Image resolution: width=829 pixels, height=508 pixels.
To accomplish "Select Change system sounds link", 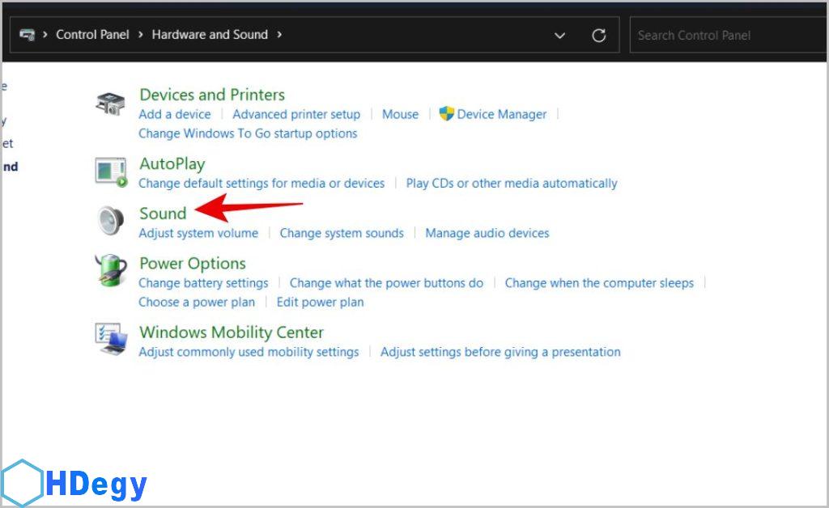I will (342, 233).
